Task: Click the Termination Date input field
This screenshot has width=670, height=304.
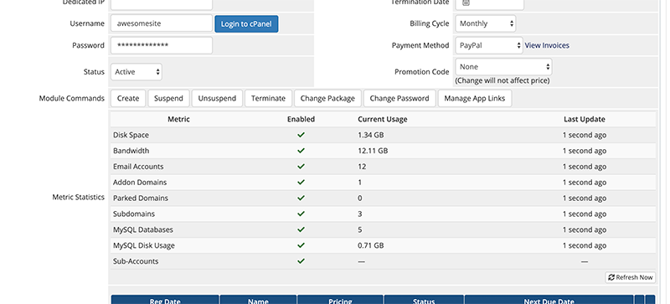Action: (490, 4)
